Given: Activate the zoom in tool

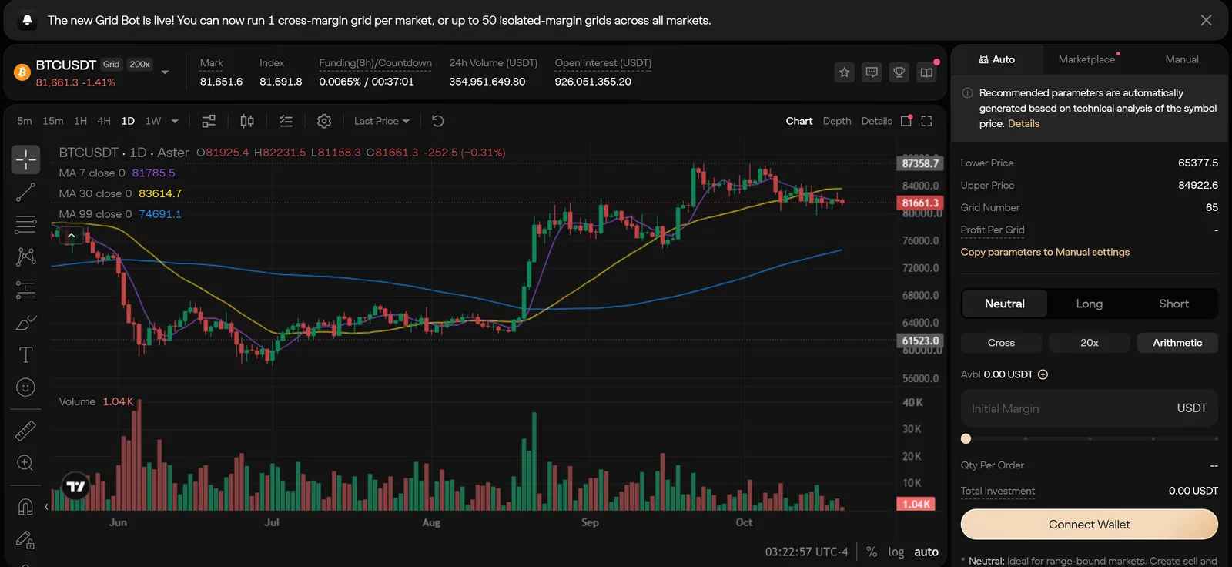Looking at the screenshot, I should [x=26, y=463].
